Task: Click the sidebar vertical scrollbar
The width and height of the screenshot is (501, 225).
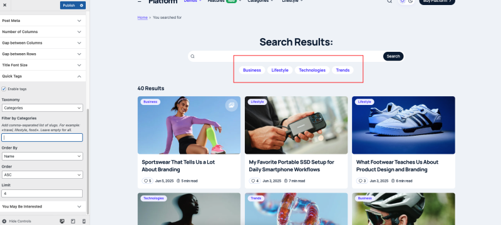Action: (x=88, y=161)
